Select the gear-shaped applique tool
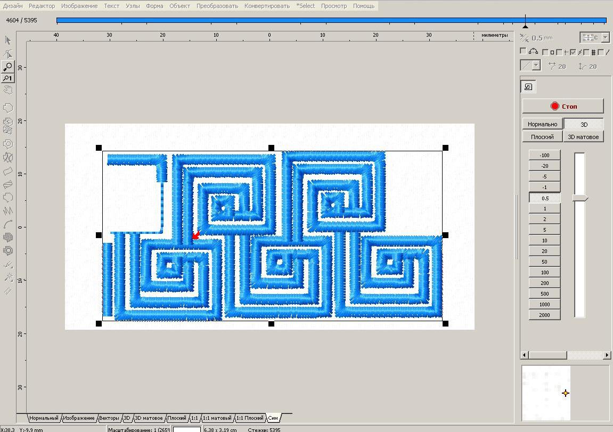 pos(8,250)
